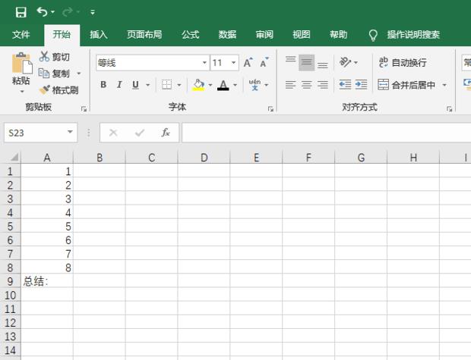Click the Undo arrow icon
The image size is (471, 360).
(x=42, y=12)
